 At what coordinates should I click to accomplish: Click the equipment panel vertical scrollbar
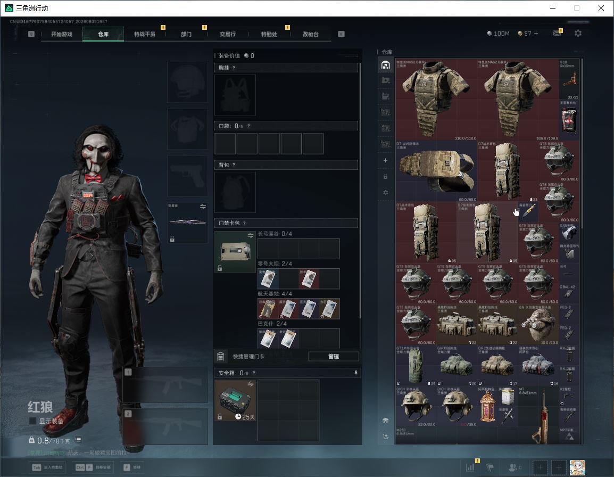pyautogui.click(x=360, y=190)
